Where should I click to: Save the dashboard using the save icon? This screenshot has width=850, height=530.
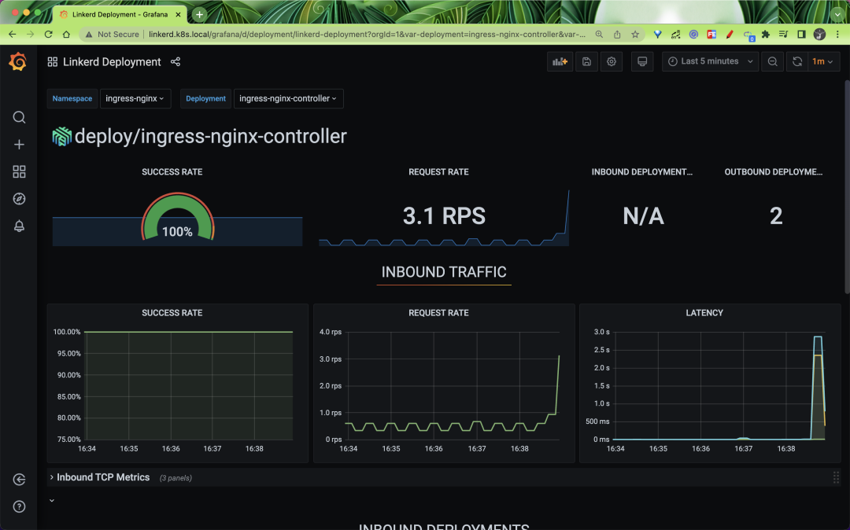click(x=586, y=61)
